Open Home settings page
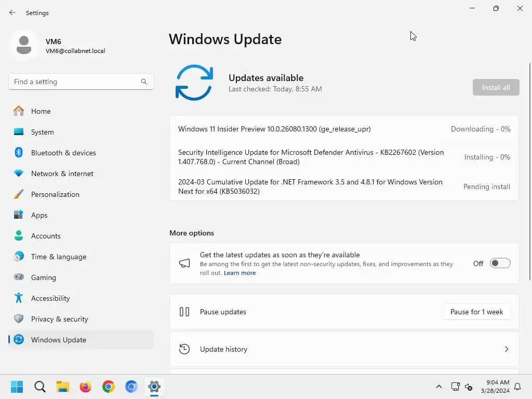 81,111
